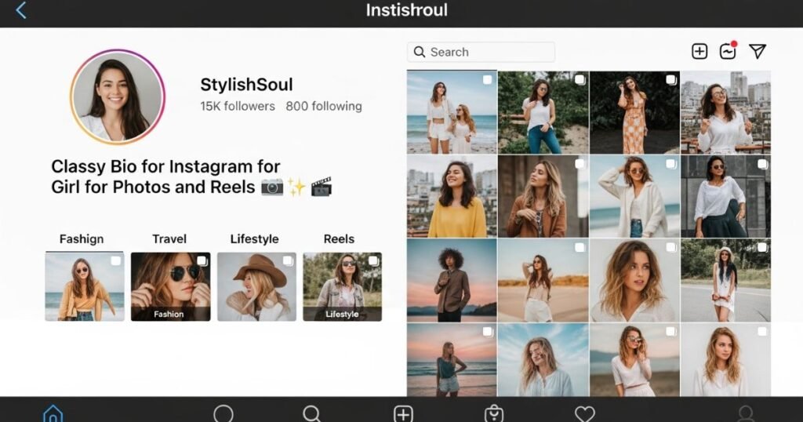View the 800 following list
Screen dimensions: 803x422
(x=324, y=106)
